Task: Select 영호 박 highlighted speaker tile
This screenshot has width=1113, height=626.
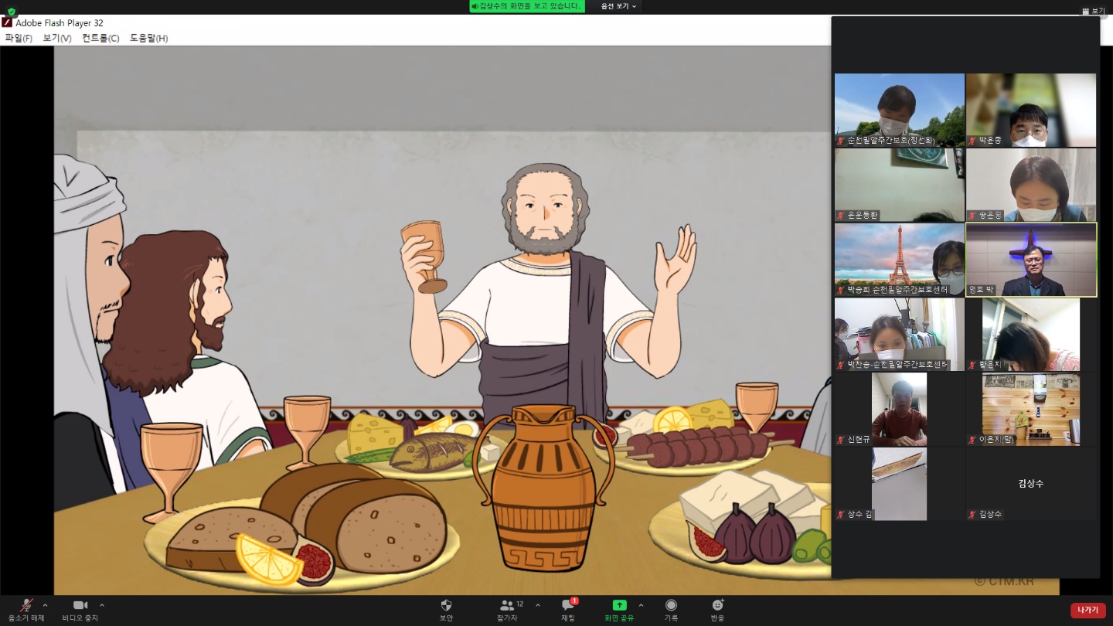Action: [1031, 260]
